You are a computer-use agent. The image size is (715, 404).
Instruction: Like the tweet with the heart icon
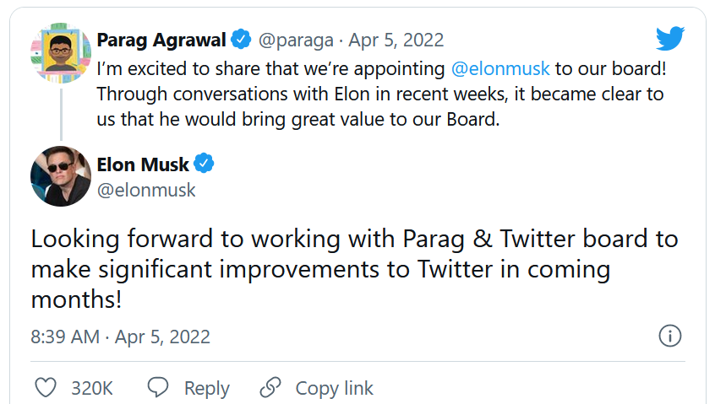pyautogui.click(x=46, y=388)
